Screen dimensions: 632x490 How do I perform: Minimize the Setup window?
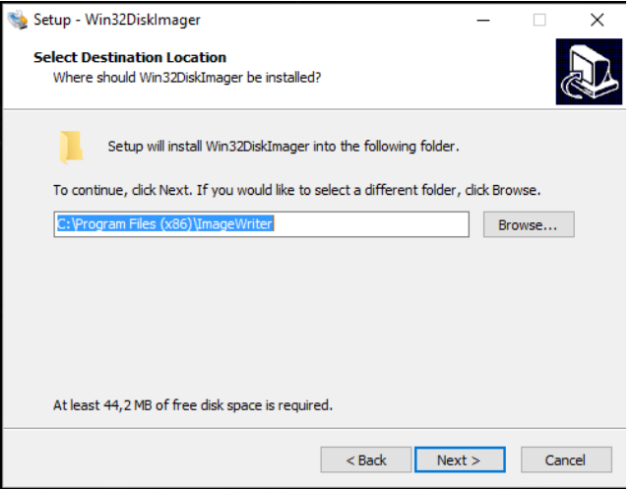click(482, 19)
